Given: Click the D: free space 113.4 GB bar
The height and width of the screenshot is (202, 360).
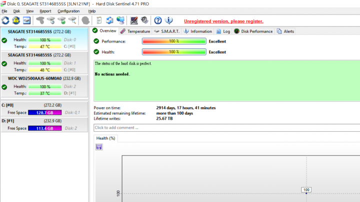Looking at the screenshot, I should click(x=45, y=128).
